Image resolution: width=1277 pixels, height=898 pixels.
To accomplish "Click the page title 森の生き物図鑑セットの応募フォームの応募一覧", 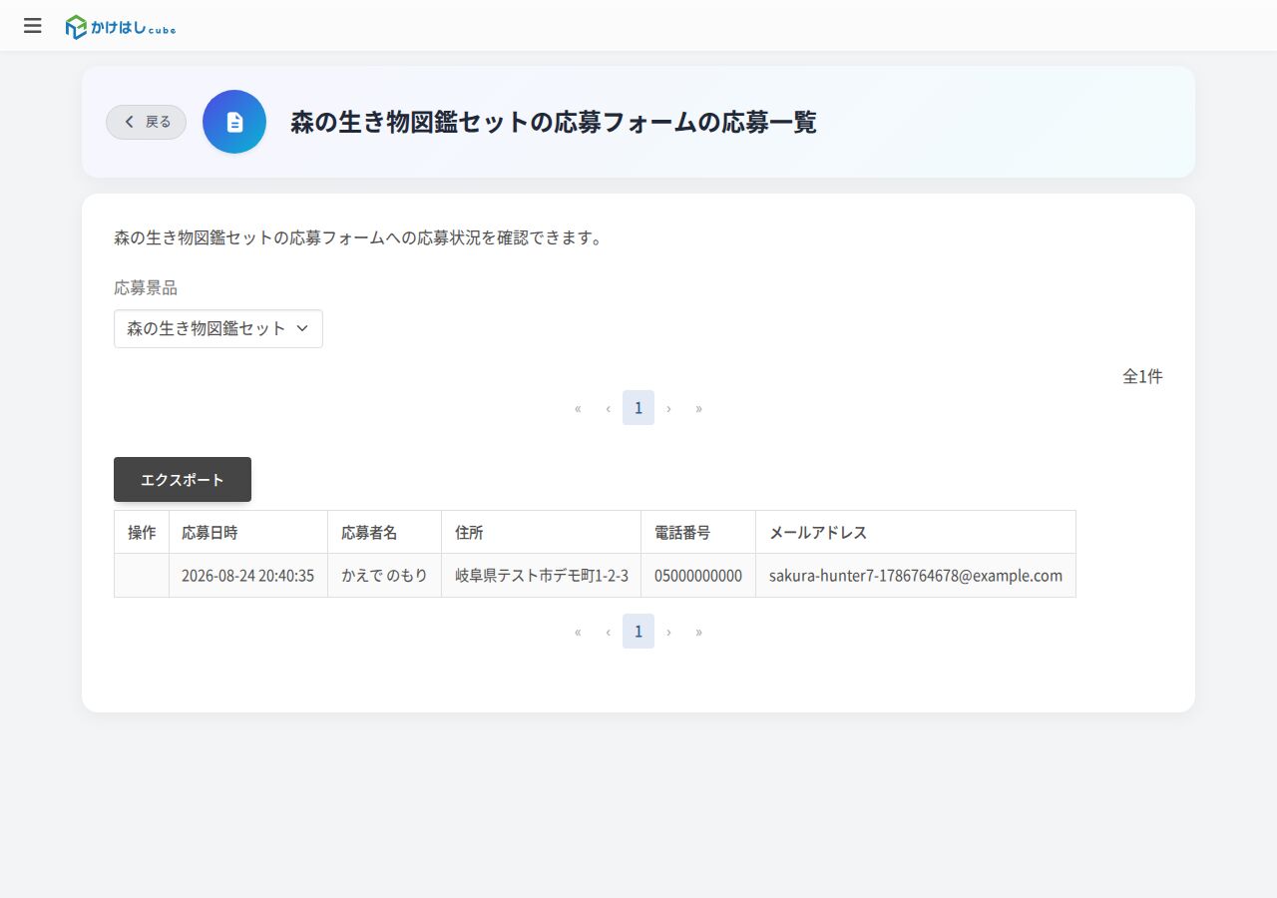I will (x=554, y=122).
